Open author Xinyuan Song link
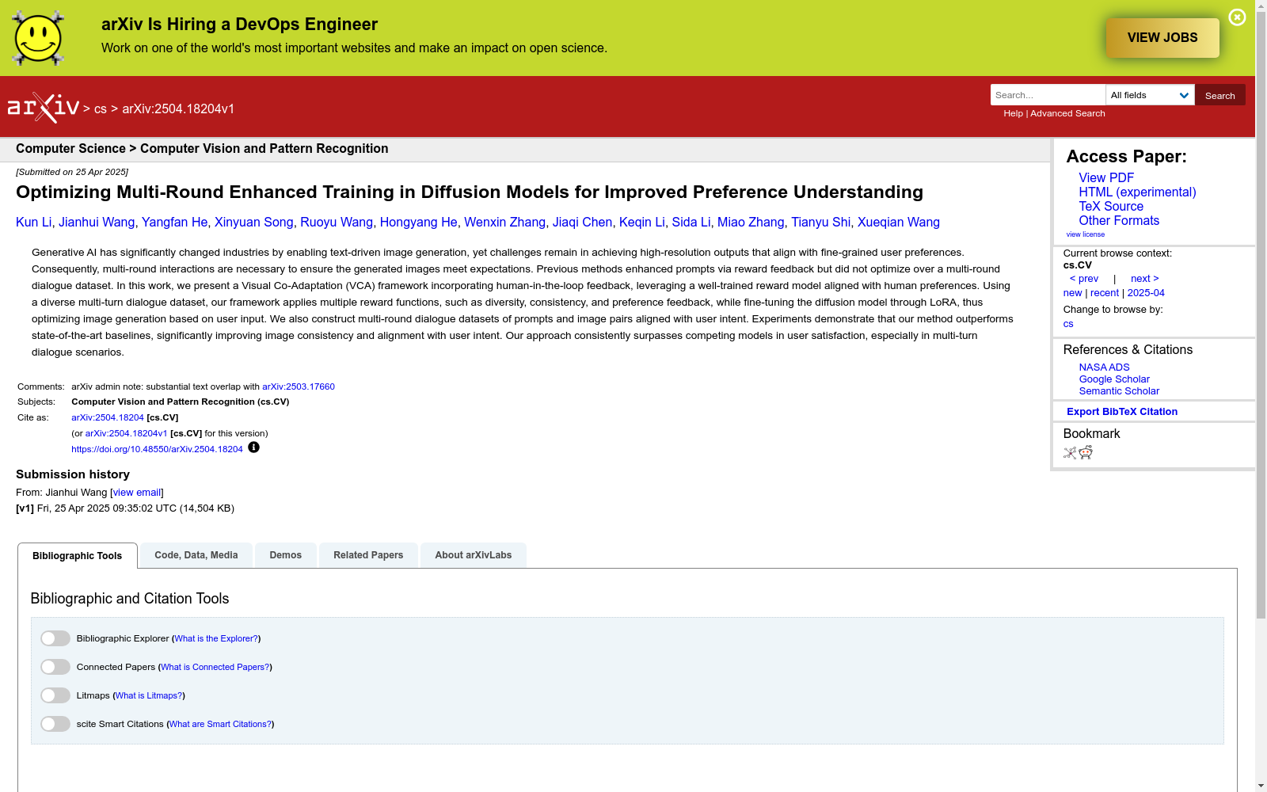The width and height of the screenshot is (1267, 792). [253, 223]
